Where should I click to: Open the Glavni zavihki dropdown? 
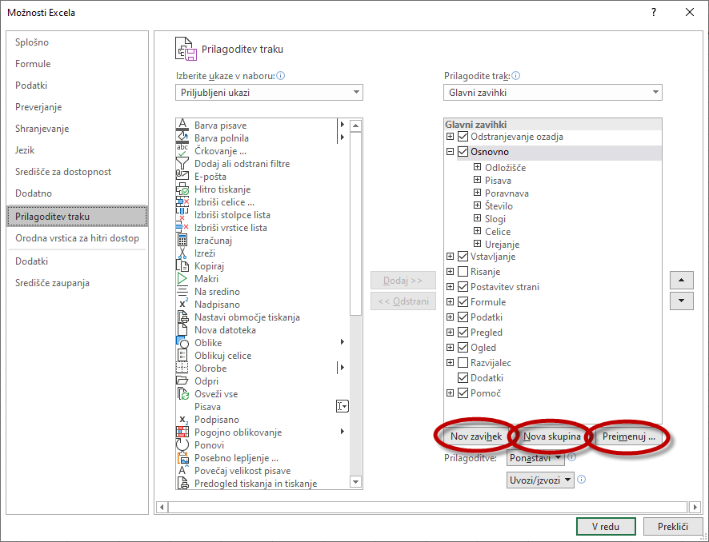pyautogui.click(x=552, y=93)
